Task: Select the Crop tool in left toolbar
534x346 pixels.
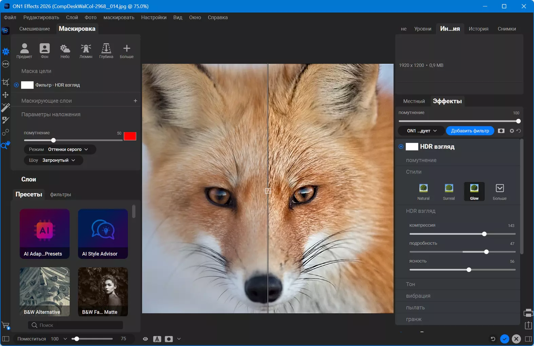Action: click(x=5, y=82)
